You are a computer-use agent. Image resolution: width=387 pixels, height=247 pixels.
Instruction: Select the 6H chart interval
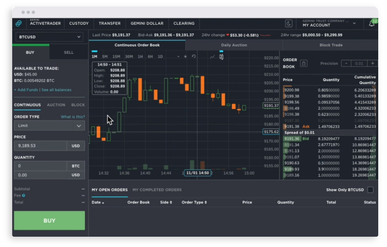150,57
